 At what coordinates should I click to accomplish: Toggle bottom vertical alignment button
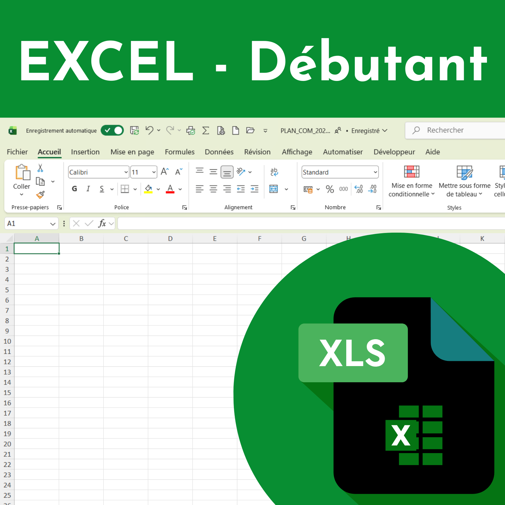click(227, 172)
